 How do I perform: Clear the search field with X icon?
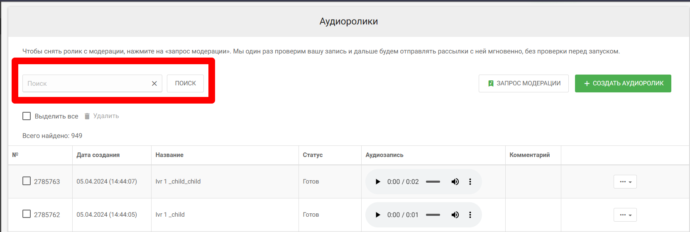154,84
